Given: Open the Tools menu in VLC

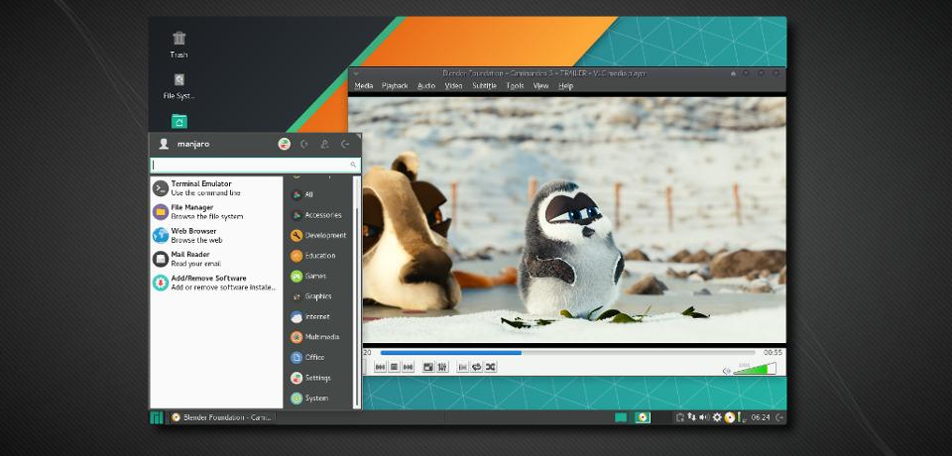Looking at the screenshot, I should tap(515, 86).
